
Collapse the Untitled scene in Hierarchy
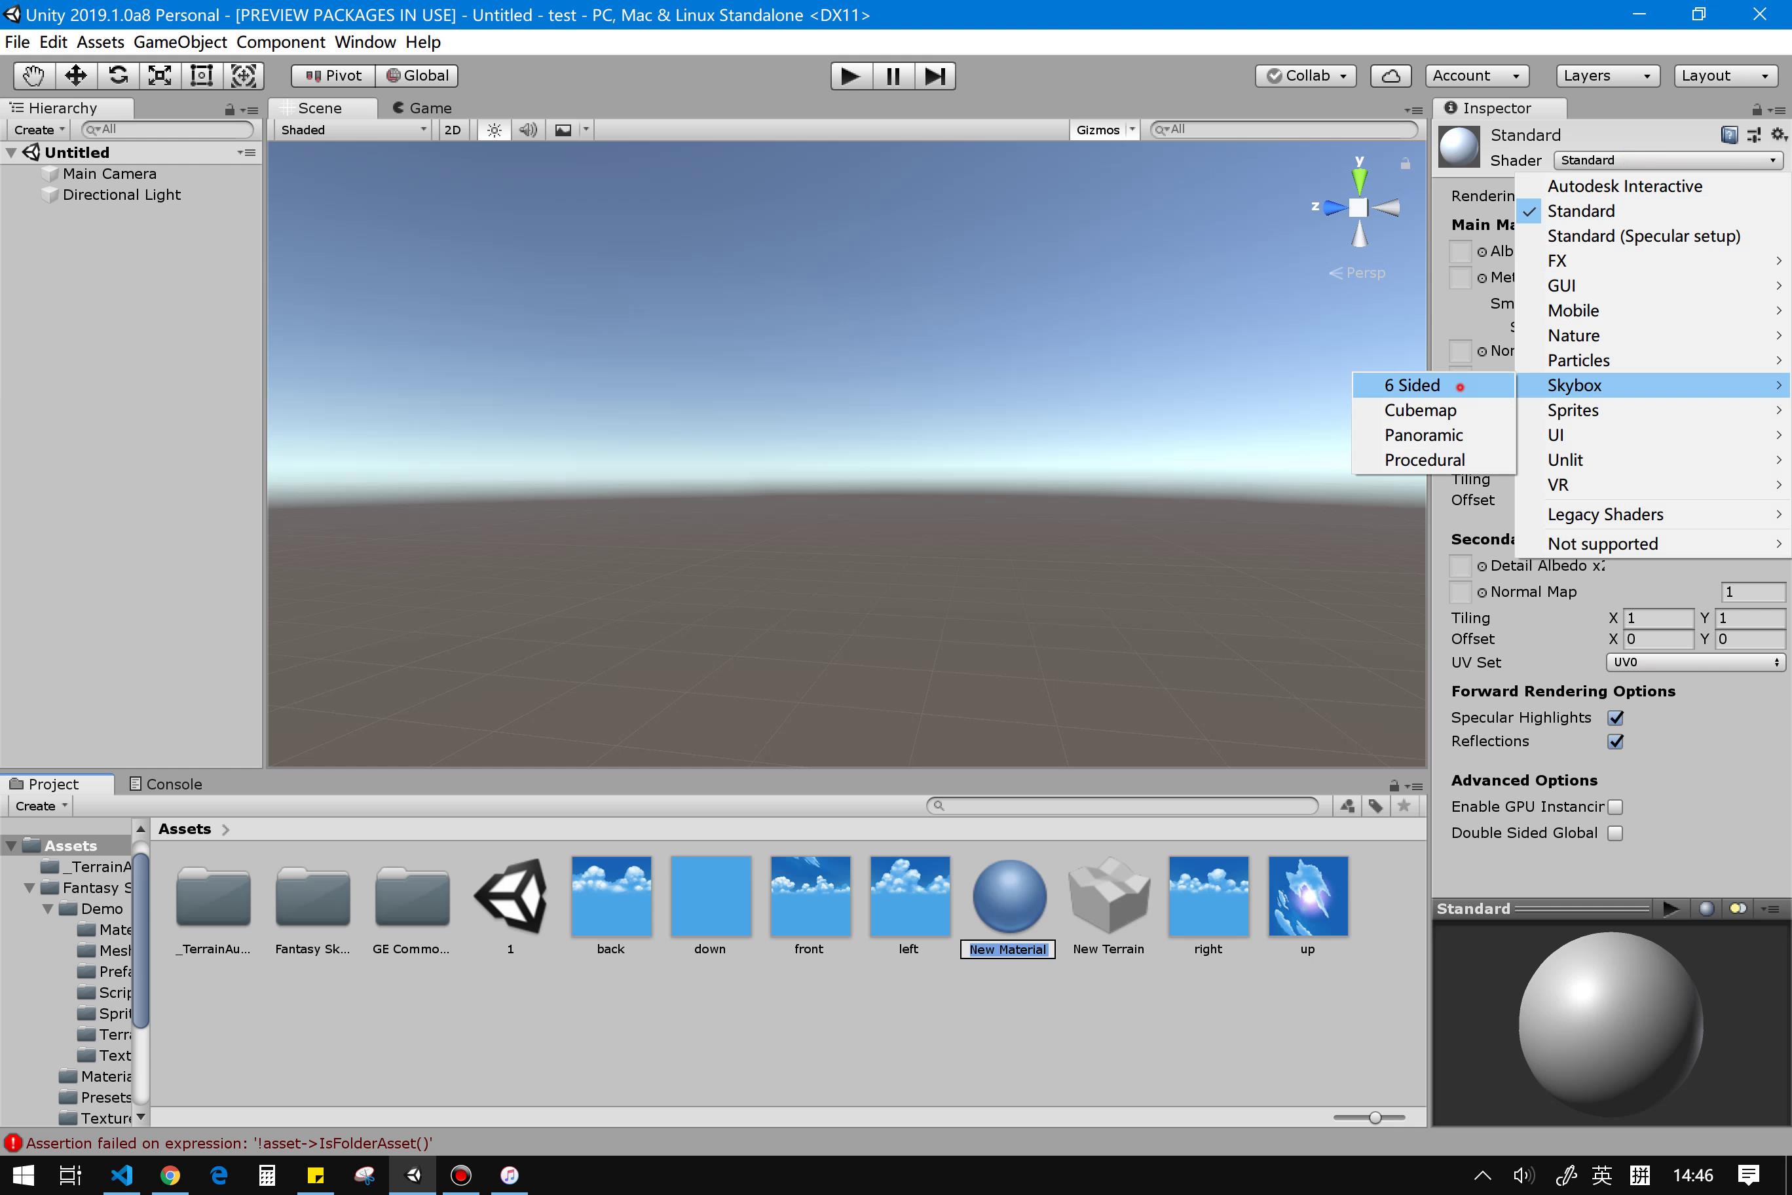coord(11,153)
